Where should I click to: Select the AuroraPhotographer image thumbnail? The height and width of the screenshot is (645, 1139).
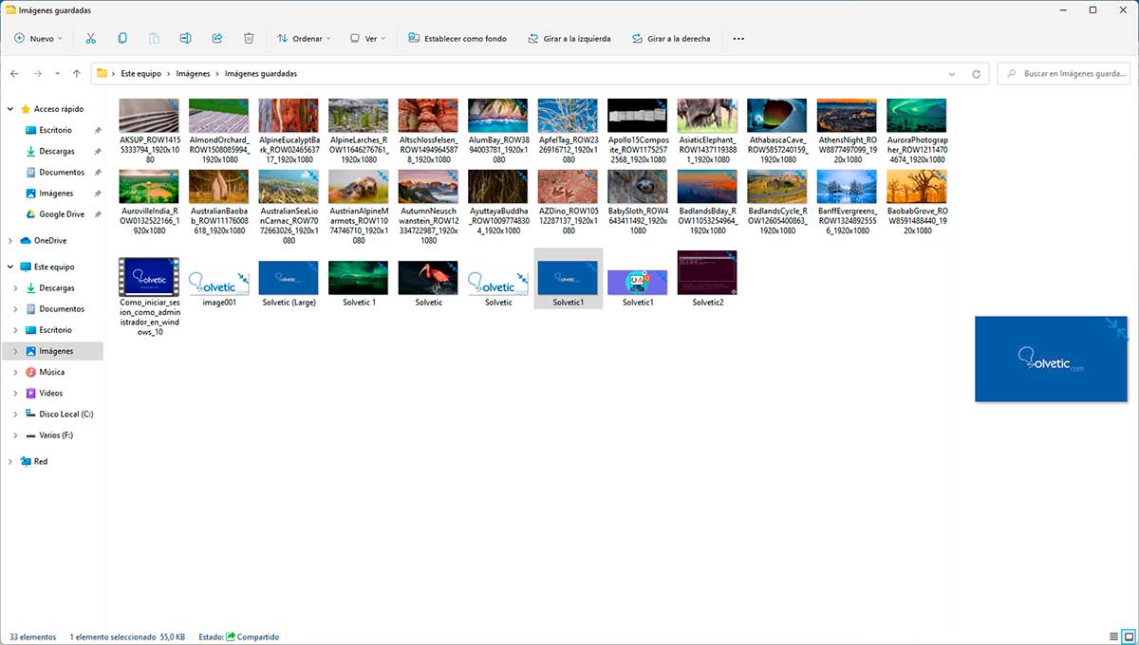pos(916,116)
